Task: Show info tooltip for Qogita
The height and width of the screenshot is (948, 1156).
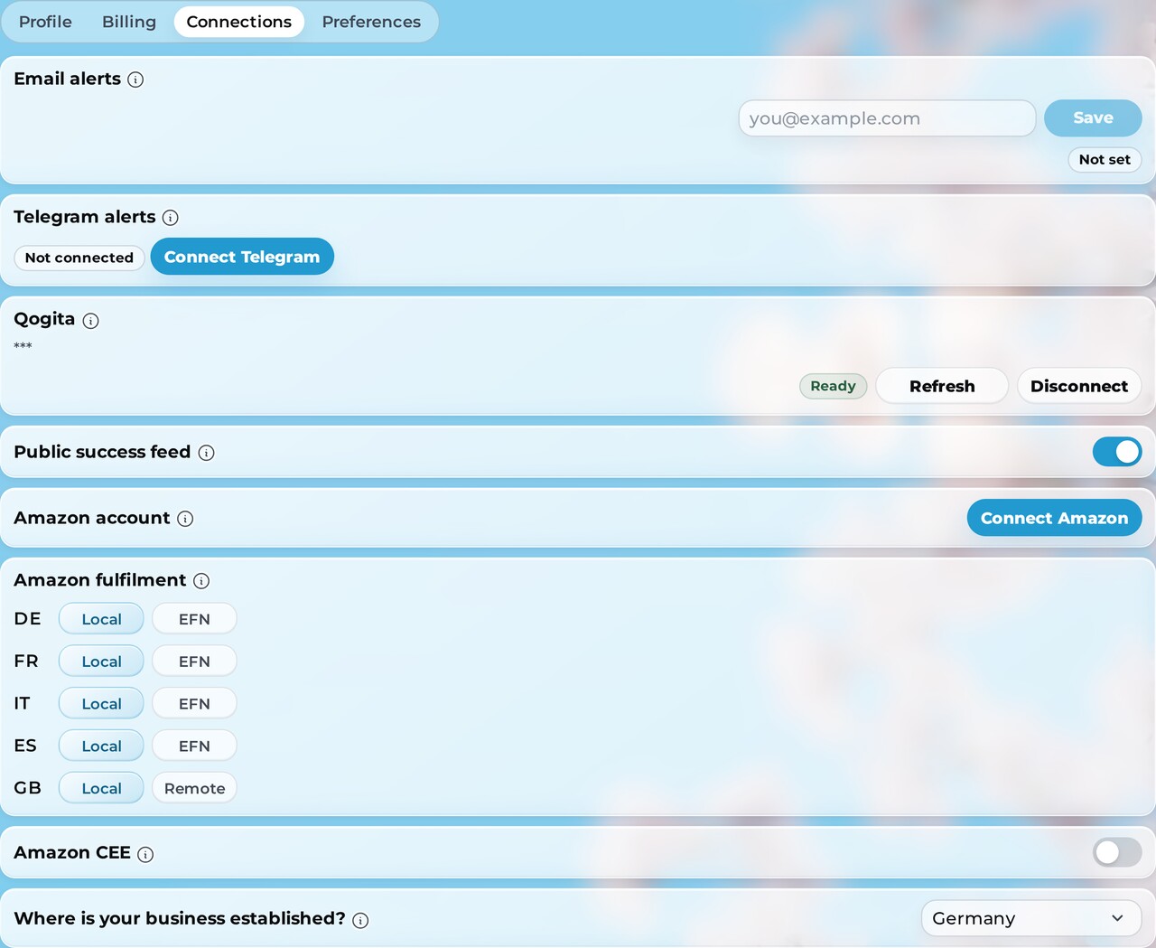Action: (90, 321)
